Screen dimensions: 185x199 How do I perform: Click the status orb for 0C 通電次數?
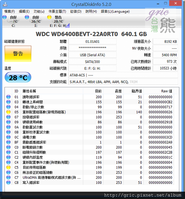coord(8,137)
